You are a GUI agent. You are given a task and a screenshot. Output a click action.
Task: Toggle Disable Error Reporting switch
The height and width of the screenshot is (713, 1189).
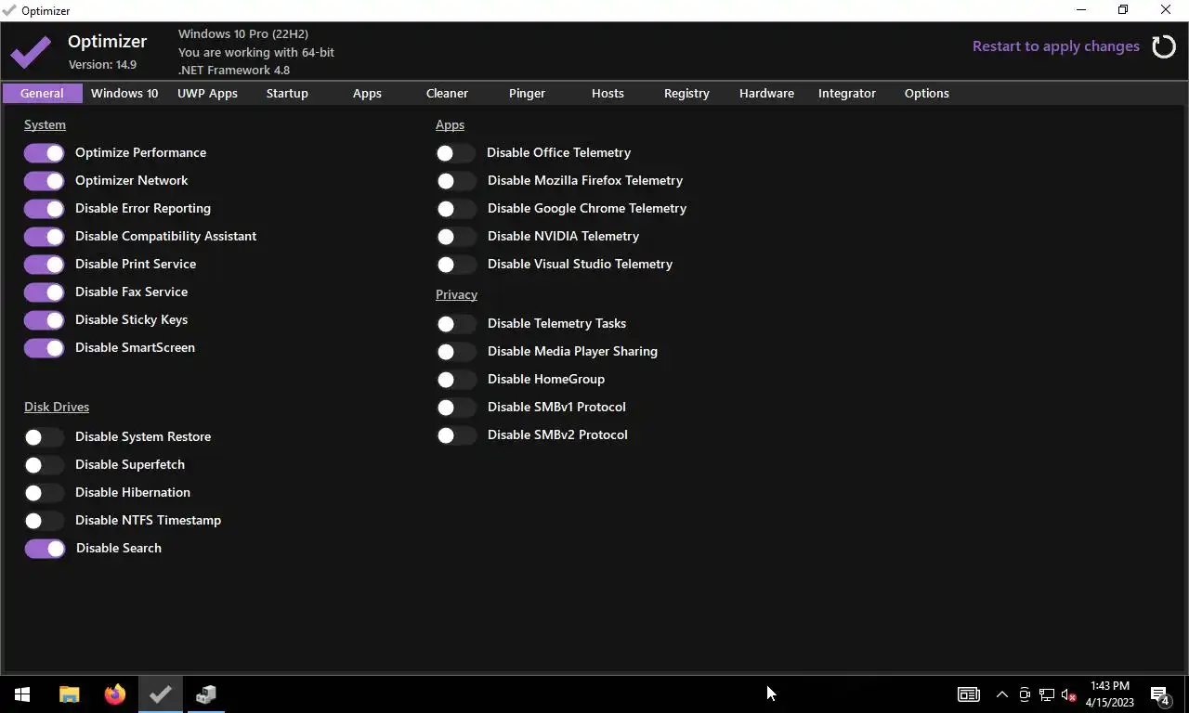45,209
